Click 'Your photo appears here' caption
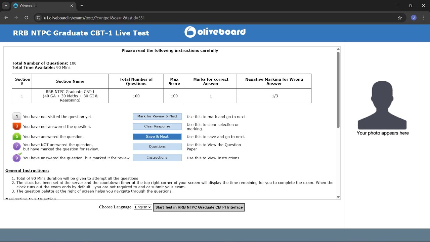This screenshot has height=242, width=430. click(383, 133)
